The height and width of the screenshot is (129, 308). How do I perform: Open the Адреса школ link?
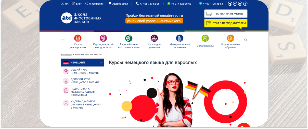(120, 4)
